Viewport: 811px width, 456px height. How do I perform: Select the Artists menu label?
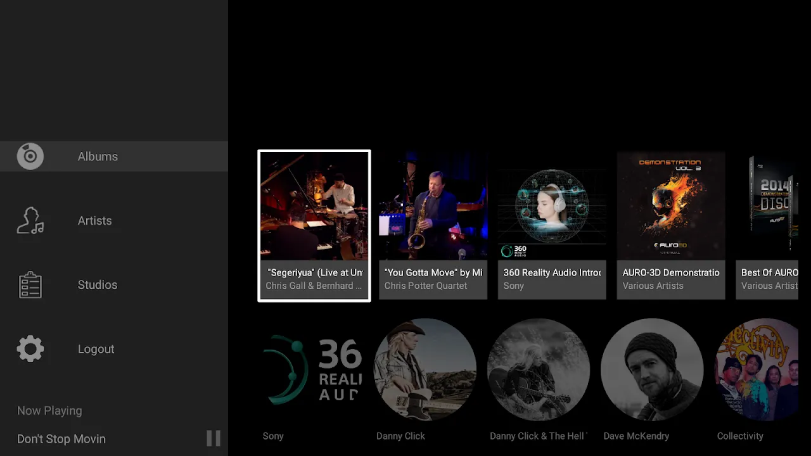pyautogui.click(x=94, y=221)
